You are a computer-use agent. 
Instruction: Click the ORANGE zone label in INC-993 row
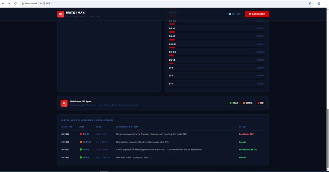tap(87, 142)
